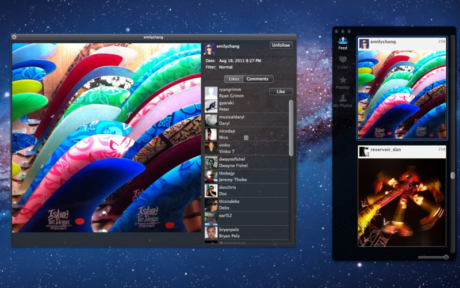Screen dimensions: 460x288
Task: Click the feed panel scrollbar handle
Action: (452, 176)
